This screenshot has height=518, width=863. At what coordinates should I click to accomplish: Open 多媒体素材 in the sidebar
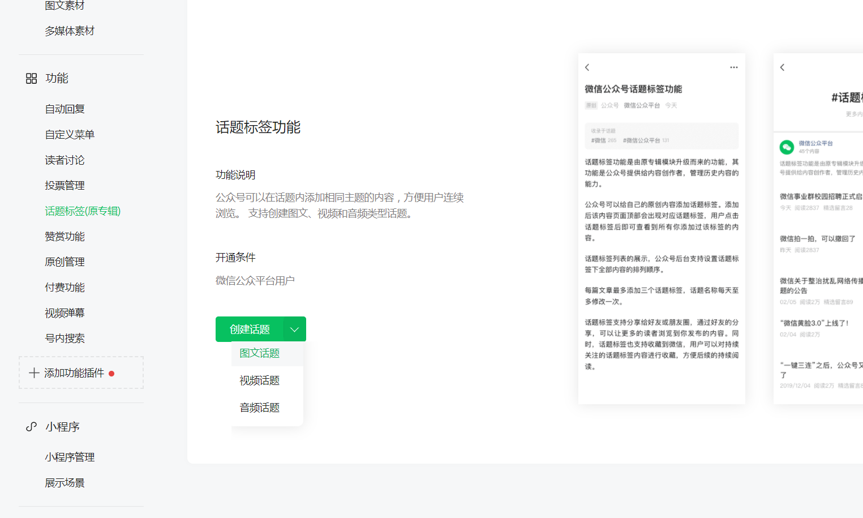click(x=70, y=31)
